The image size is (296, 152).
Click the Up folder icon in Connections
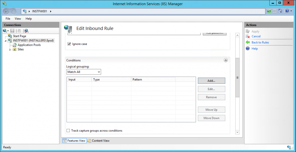click(19, 31)
